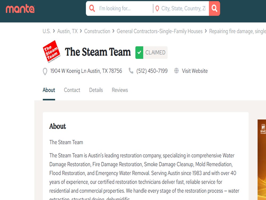Click the CLAIMED label text
The height and width of the screenshot is (200, 266).
pyautogui.click(x=155, y=53)
